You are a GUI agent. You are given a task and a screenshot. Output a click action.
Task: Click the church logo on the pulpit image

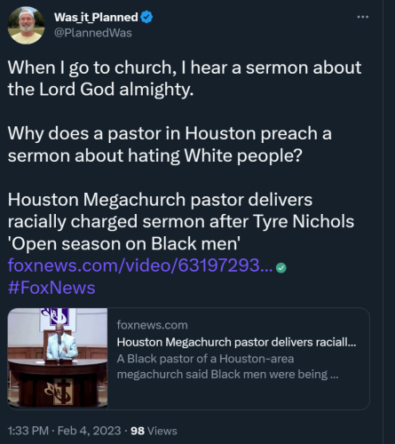(x=59, y=391)
